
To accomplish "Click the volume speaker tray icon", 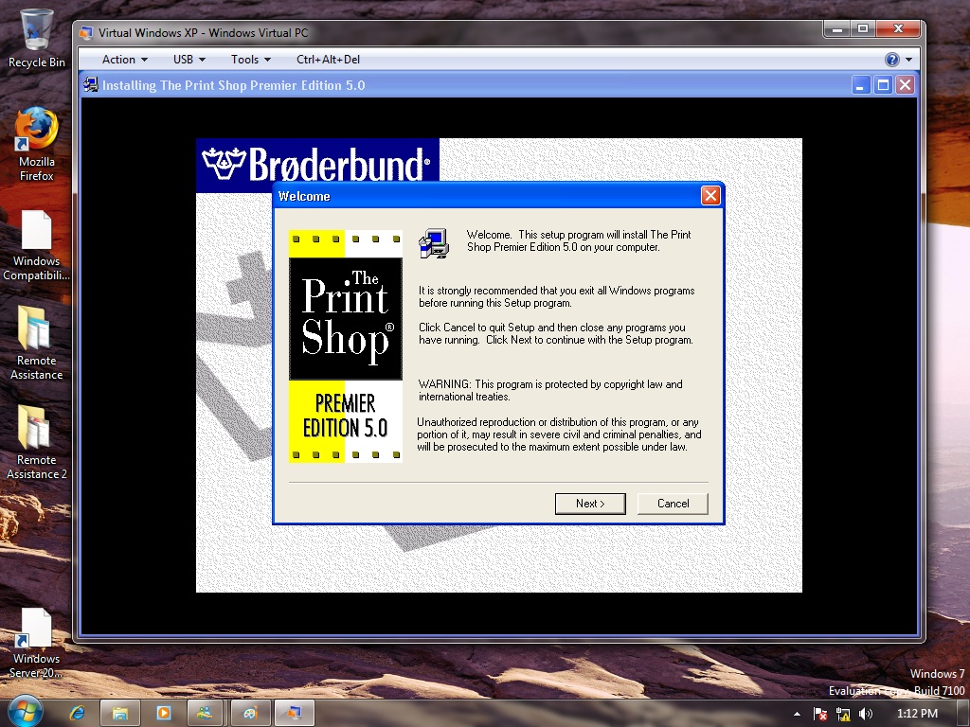I will [866, 714].
